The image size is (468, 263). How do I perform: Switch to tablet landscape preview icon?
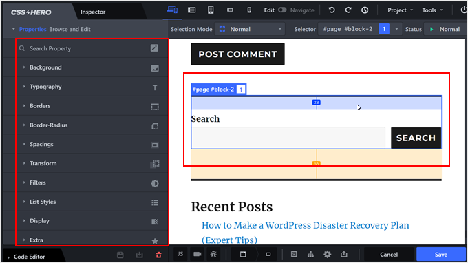(x=191, y=10)
